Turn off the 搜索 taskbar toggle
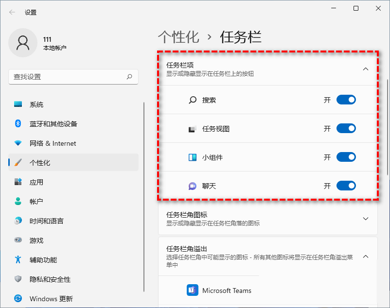This screenshot has height=308, width=390. tap(346, 100)
